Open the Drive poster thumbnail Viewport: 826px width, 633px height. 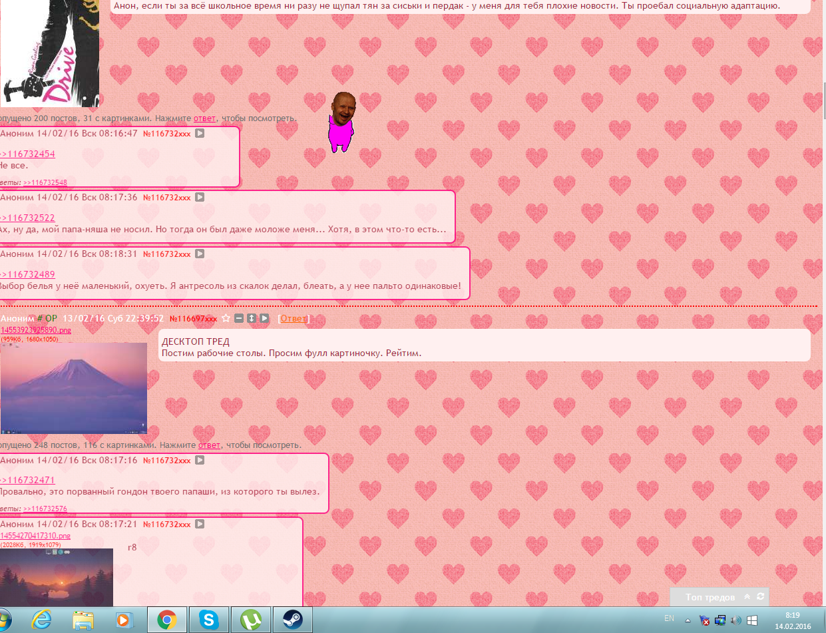click(x=49, y=53)
